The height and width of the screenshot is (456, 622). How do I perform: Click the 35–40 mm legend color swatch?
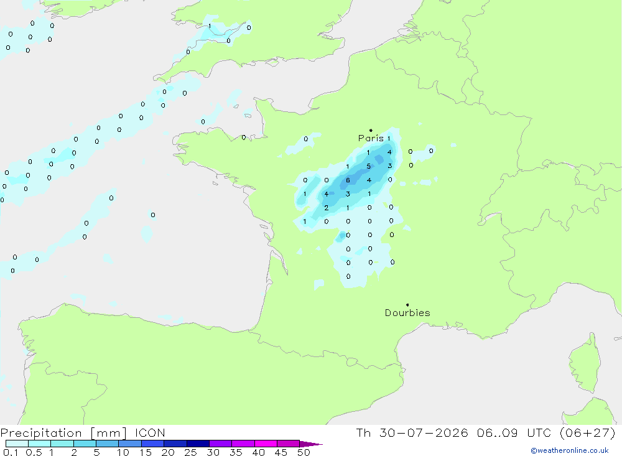point(243,444)
